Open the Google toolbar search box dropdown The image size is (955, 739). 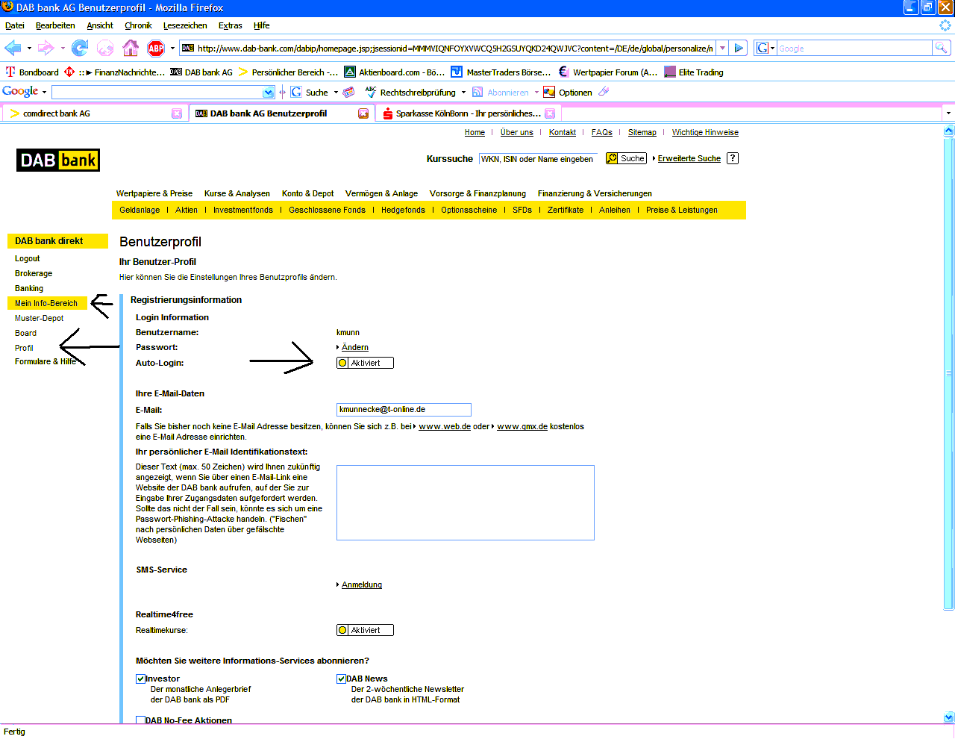[x=269, y=93]
